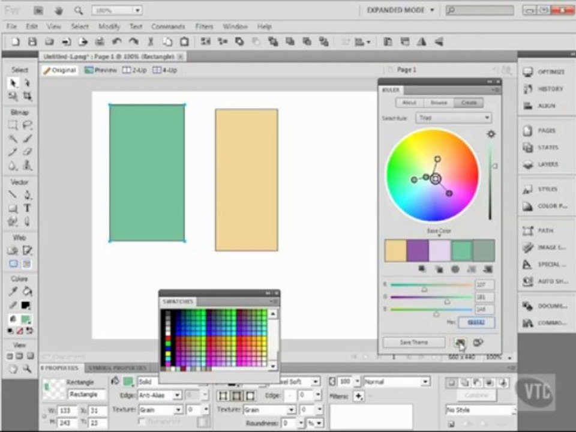Toggle Hide slices and hotspots
The width and height of the screenshot is (576, 432).
(13, 264)
